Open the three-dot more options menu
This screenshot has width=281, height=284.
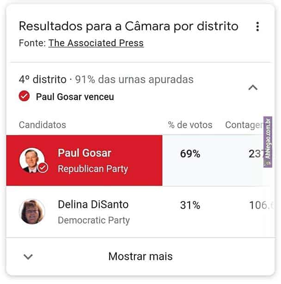[257, 26]
